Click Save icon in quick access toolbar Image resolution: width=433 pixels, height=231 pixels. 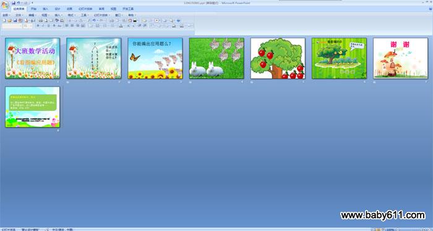(14, 2)
